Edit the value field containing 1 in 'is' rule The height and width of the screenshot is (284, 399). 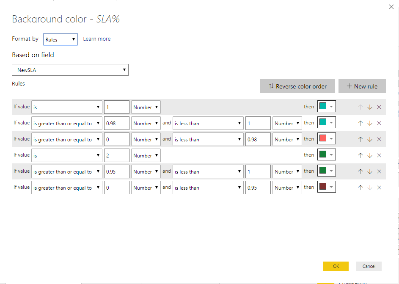[x=116, y=107]
